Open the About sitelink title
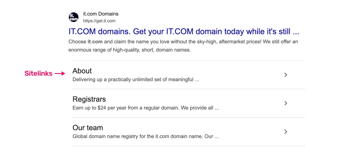 pyautogui.click(x=82, y=71)
